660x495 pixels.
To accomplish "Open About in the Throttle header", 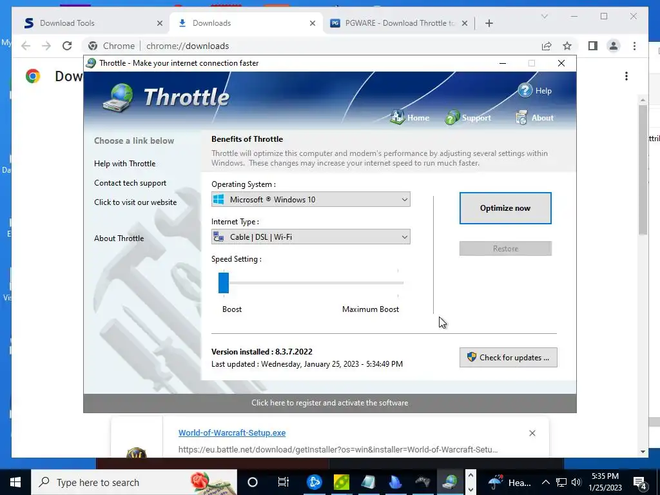I will (534, 117).
